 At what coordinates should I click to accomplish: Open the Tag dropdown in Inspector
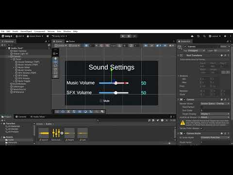click(197, 51)
